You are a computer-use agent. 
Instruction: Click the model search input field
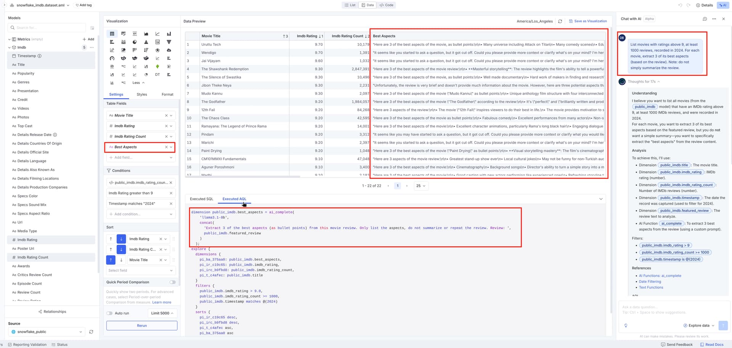coord(47,28)
